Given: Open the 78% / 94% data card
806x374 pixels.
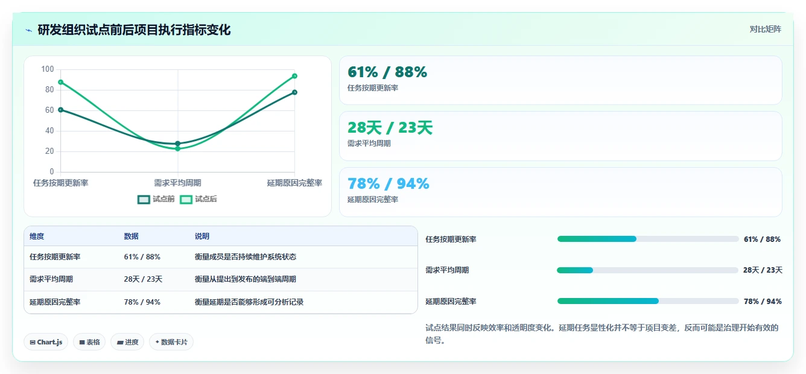Looking at the screenshot, I should 560,192.
